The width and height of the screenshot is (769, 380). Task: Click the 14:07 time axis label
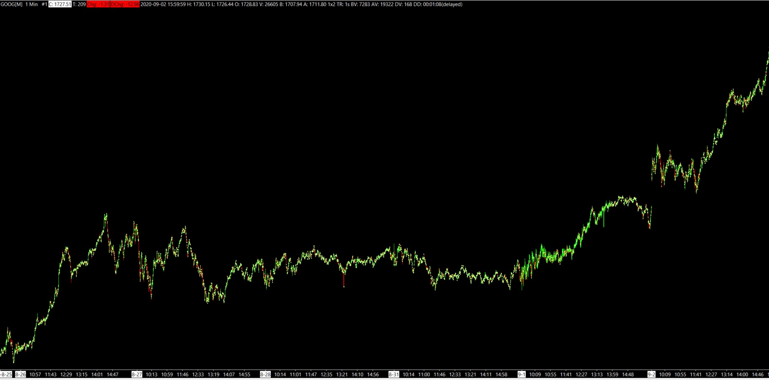coord(229,375)
